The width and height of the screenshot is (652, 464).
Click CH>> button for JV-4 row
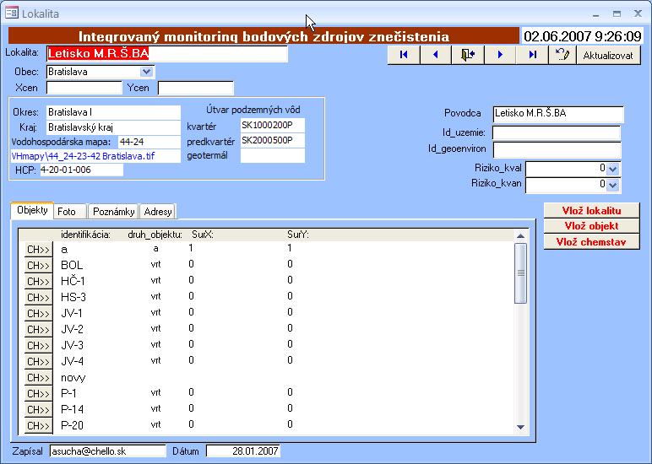[x=38, y=362]
